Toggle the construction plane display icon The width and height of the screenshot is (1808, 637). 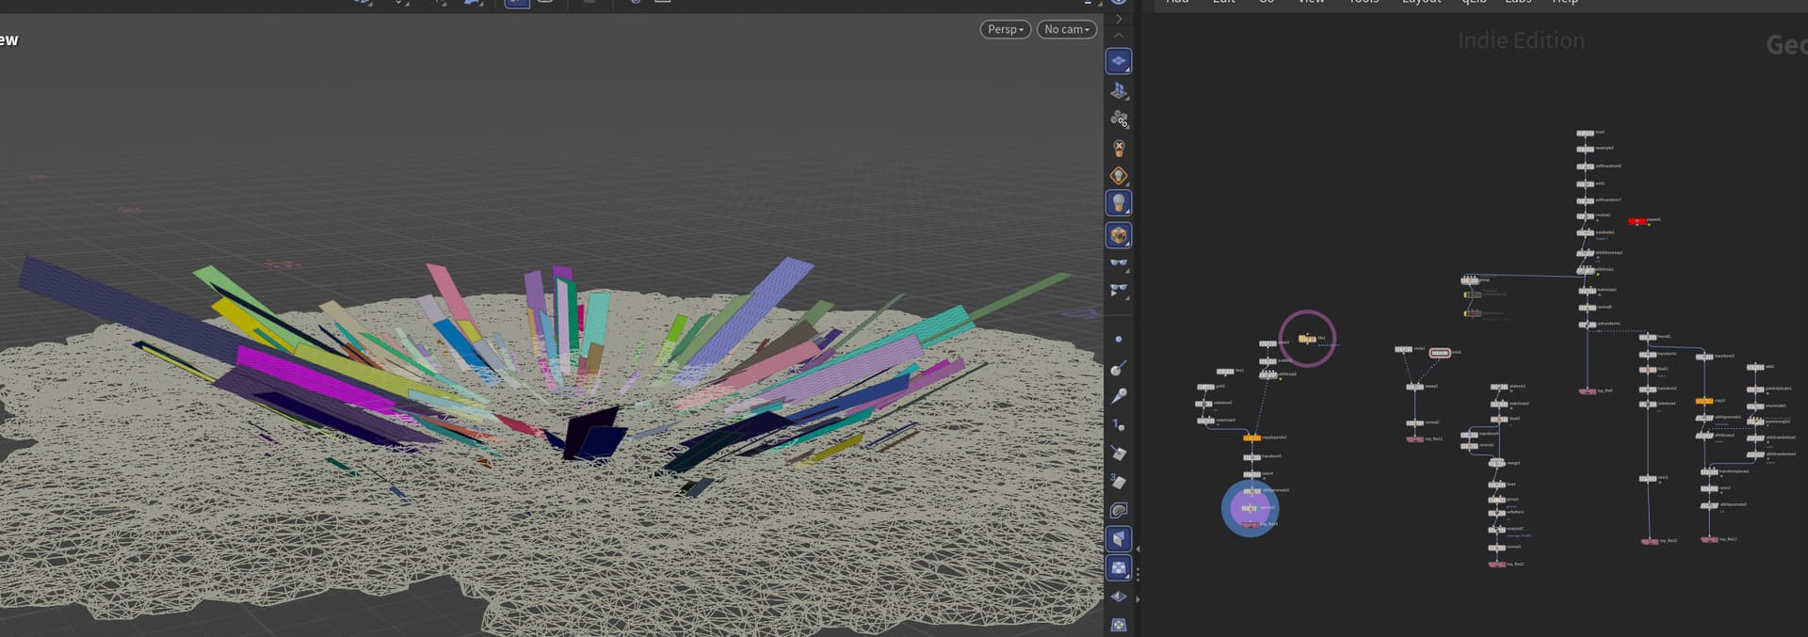click(x=1118, y=61)
